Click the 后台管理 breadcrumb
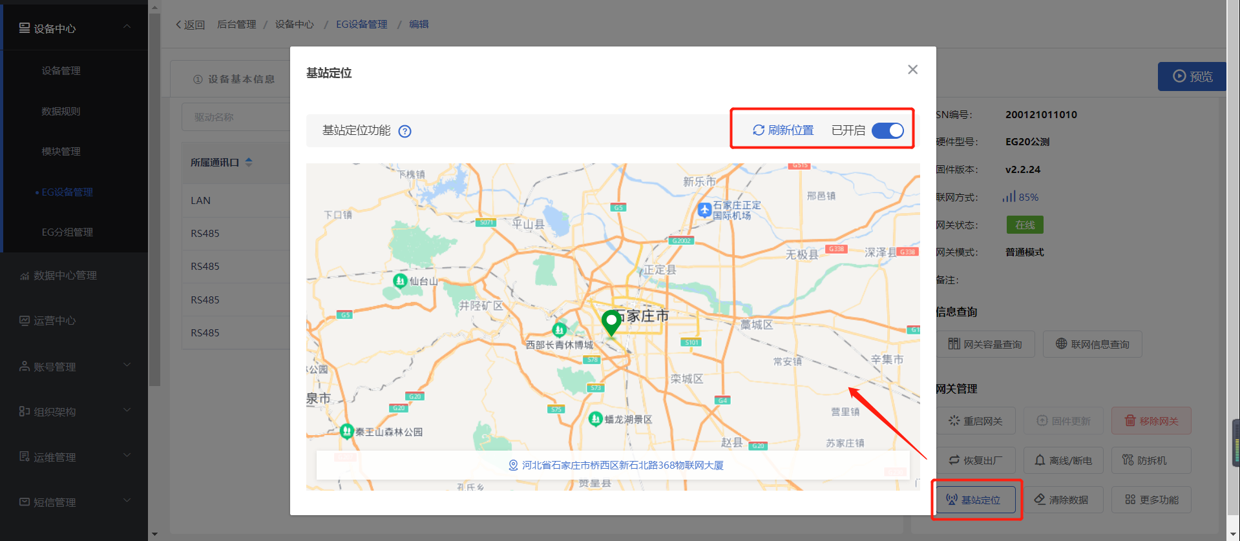The height and width of the screenshot is (541, 1240). (x=236, y=25)
